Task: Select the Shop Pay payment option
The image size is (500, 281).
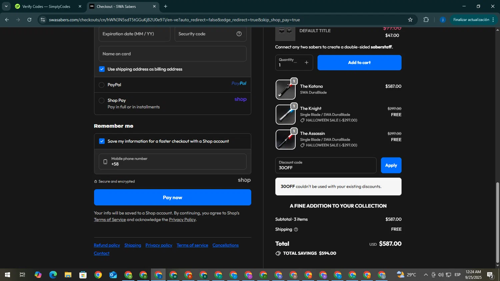Action: 102,101
